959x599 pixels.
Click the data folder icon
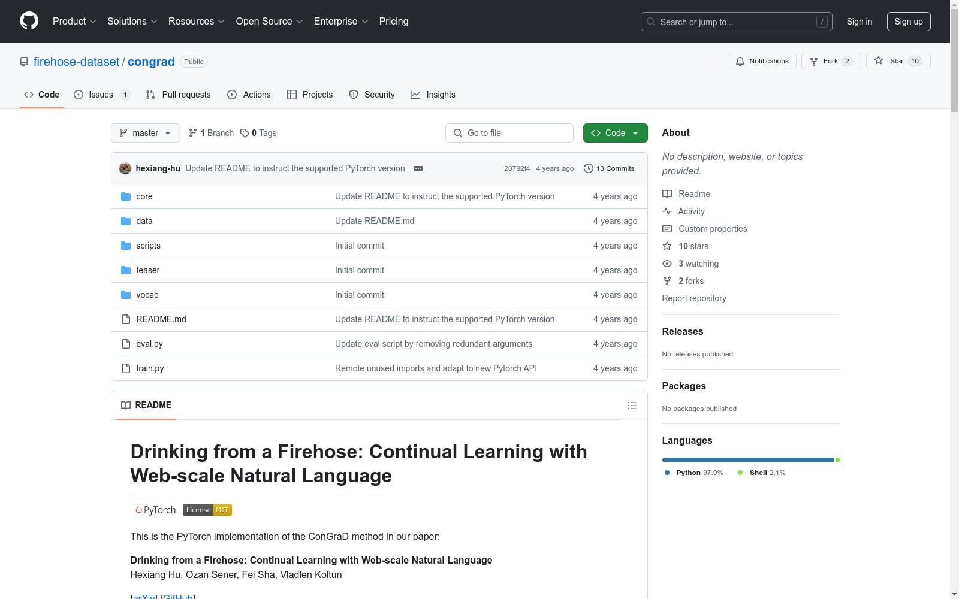click(126, 221)
